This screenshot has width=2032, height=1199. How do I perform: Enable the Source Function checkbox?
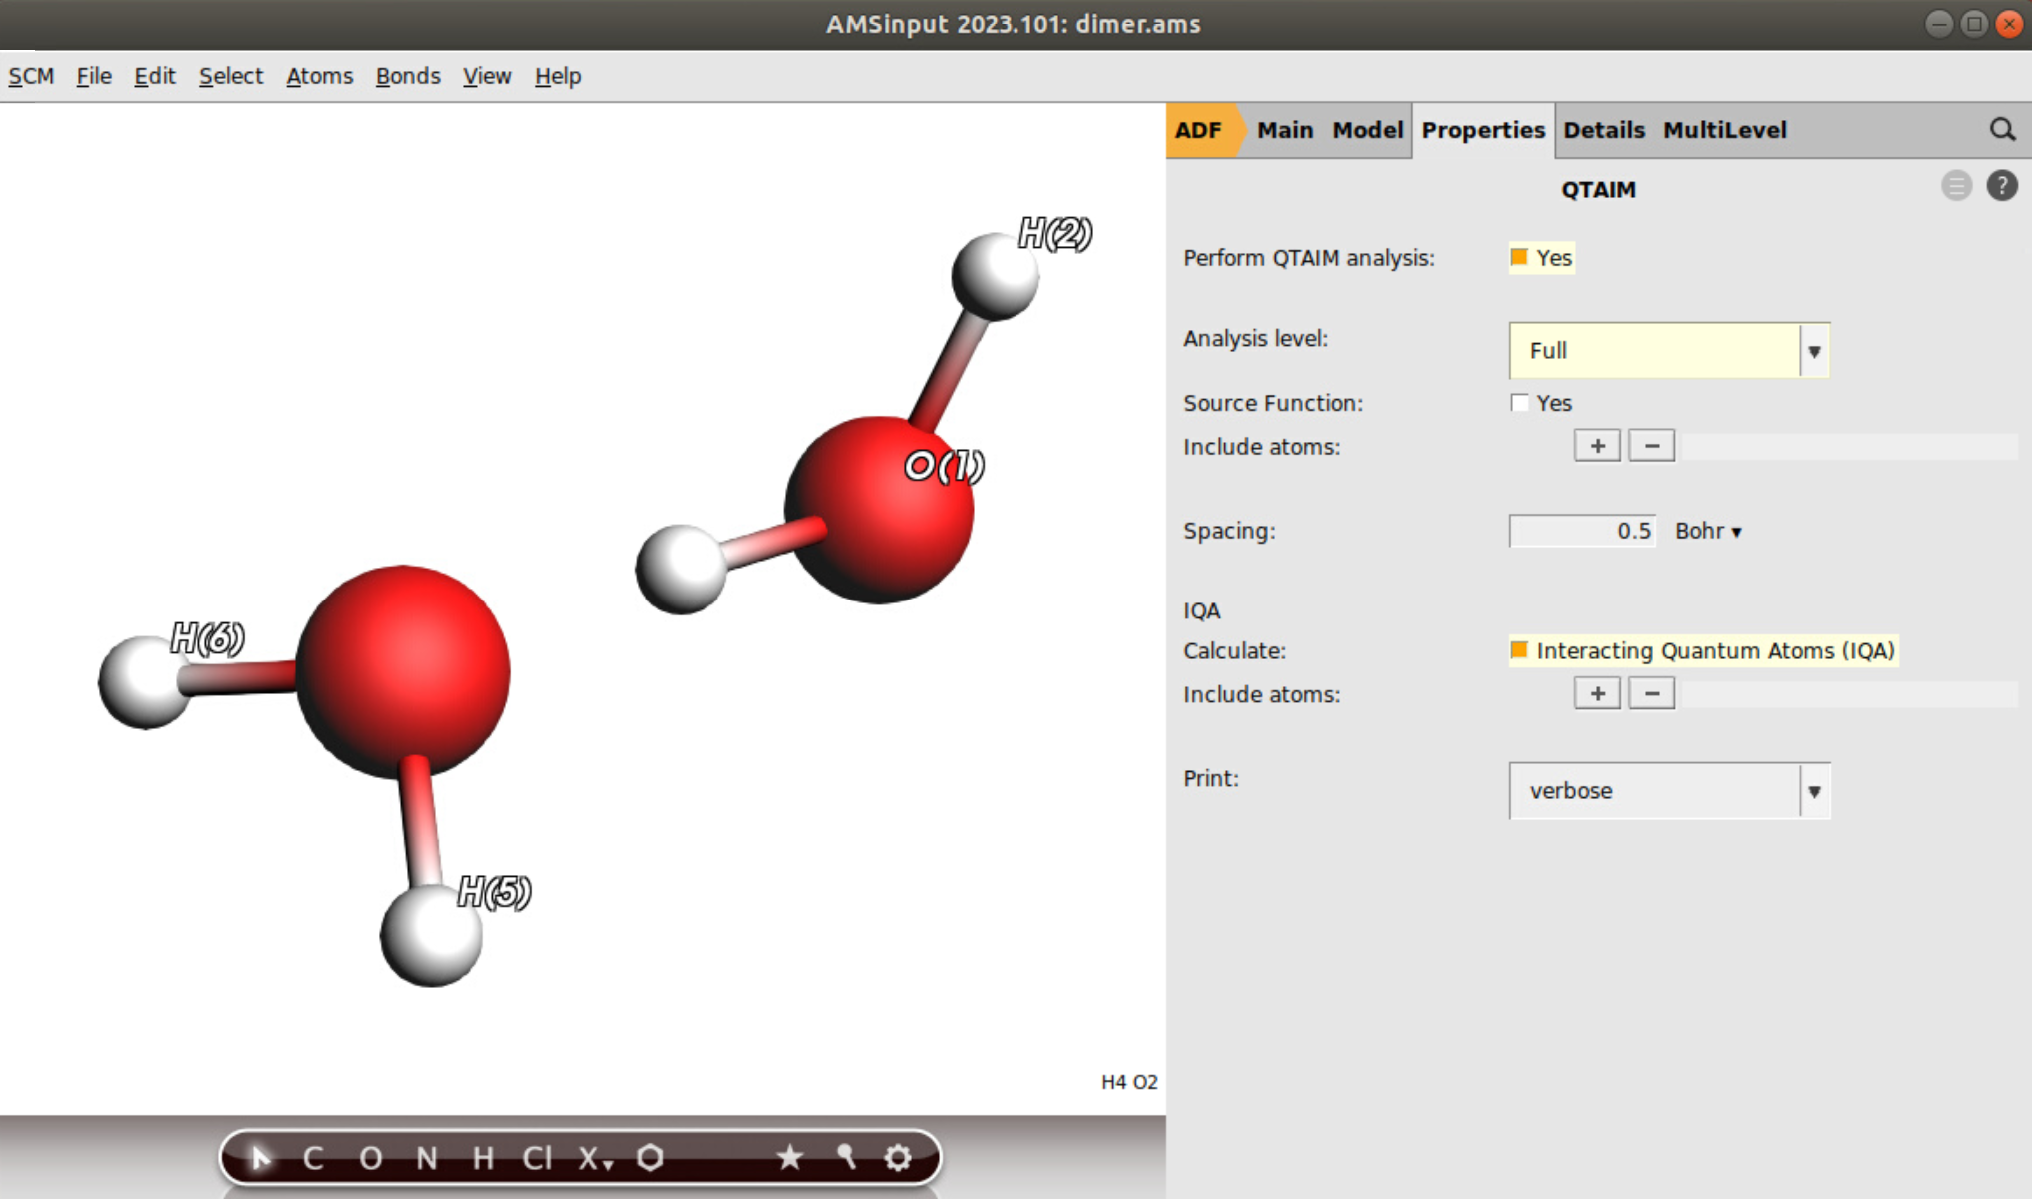pyautogui.click(x=1519, y=402)
